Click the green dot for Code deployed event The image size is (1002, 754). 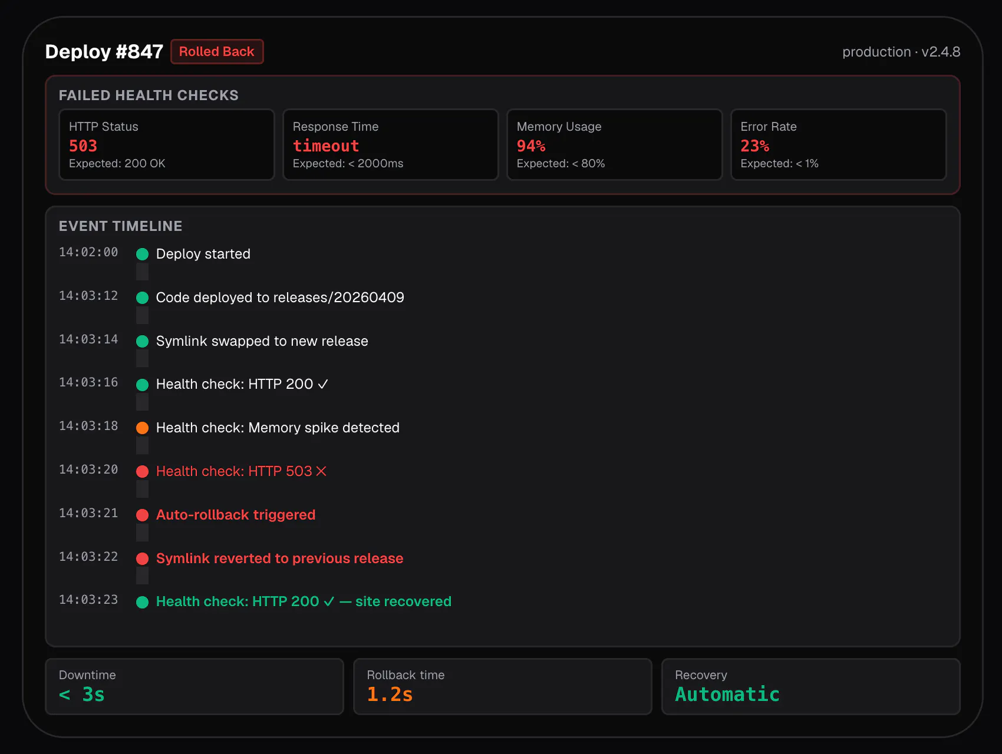point(142,297)
